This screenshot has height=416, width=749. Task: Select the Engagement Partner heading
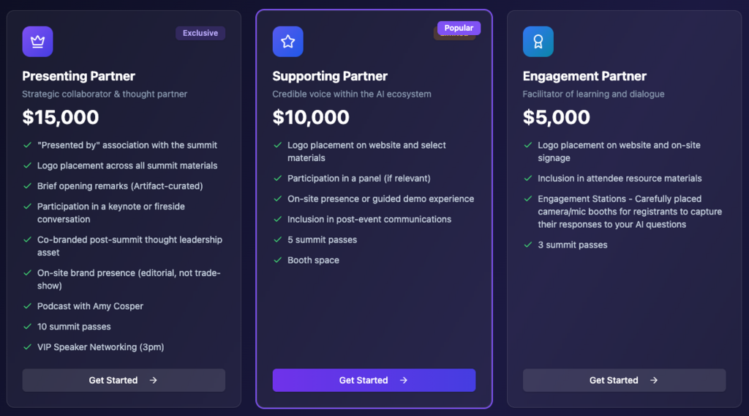tap(584, 76)
